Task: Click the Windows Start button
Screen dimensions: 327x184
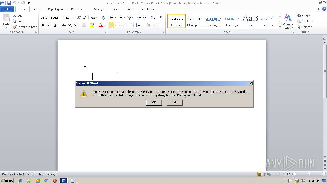Action: tap(7, 181)
